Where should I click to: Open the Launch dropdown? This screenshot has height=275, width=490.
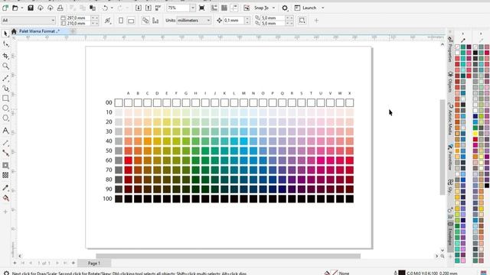click(323, 8)
